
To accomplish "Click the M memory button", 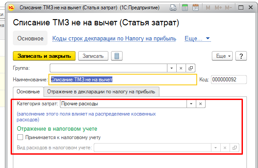I will click(x=208, y=8).
